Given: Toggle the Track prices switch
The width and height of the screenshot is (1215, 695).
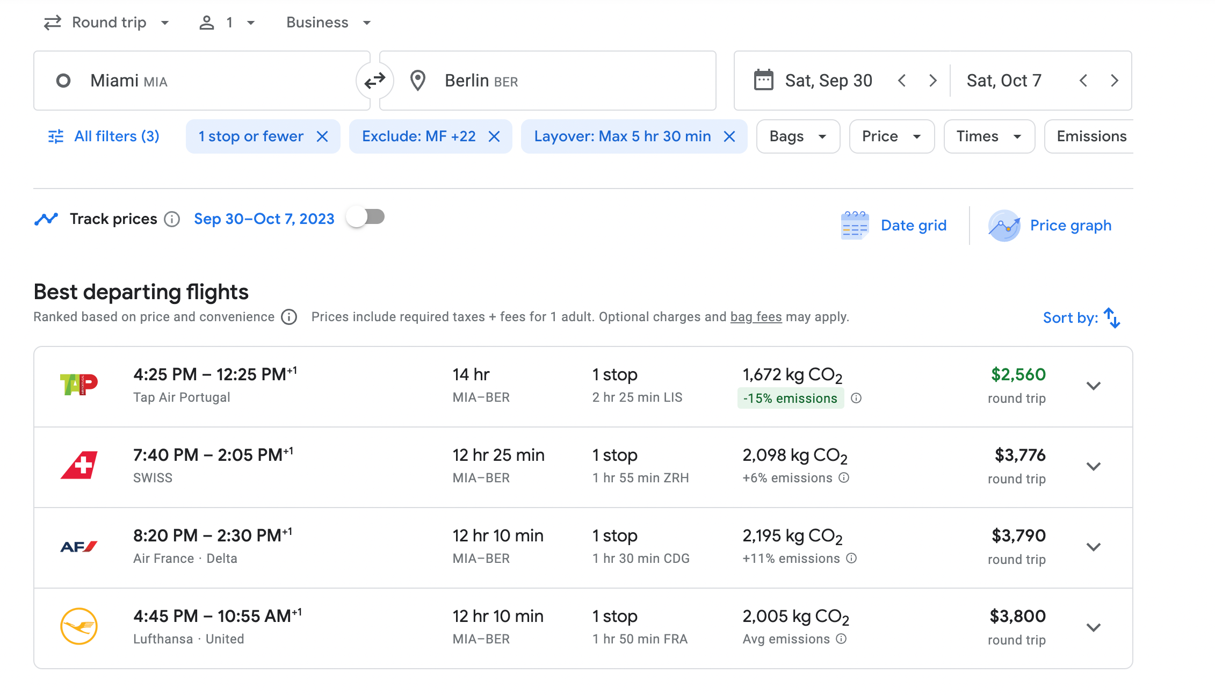Looking at the screenshot, I should [366, 218].
